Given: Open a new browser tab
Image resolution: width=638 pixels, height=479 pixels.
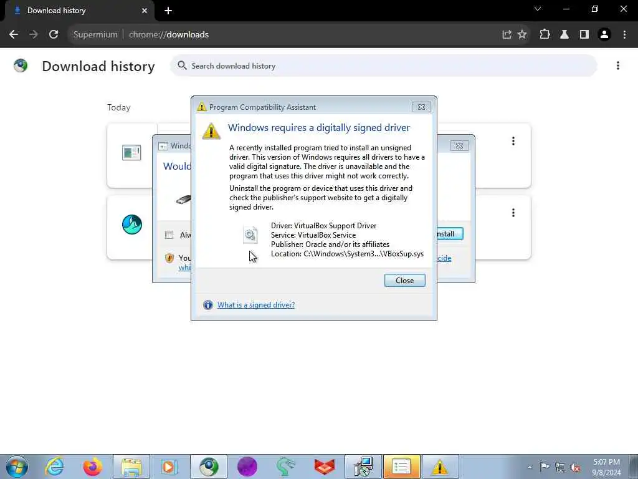Looking at the screenshot, I should pyautogui.click(x=168, y=11).
